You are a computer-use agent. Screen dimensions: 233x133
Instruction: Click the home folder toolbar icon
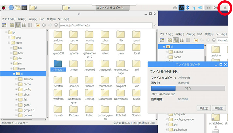point(38,25)
